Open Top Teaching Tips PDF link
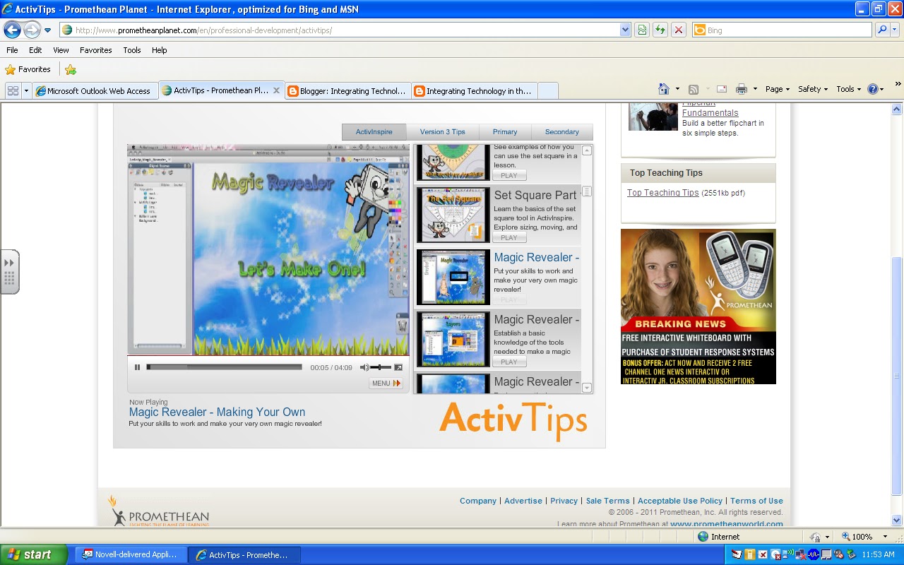 point(663,193)
